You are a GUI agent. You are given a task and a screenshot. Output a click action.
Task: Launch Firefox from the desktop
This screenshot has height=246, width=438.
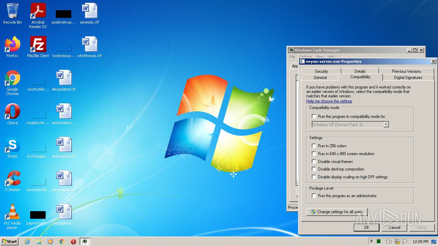pyautogui.click(x=12, y=47)
